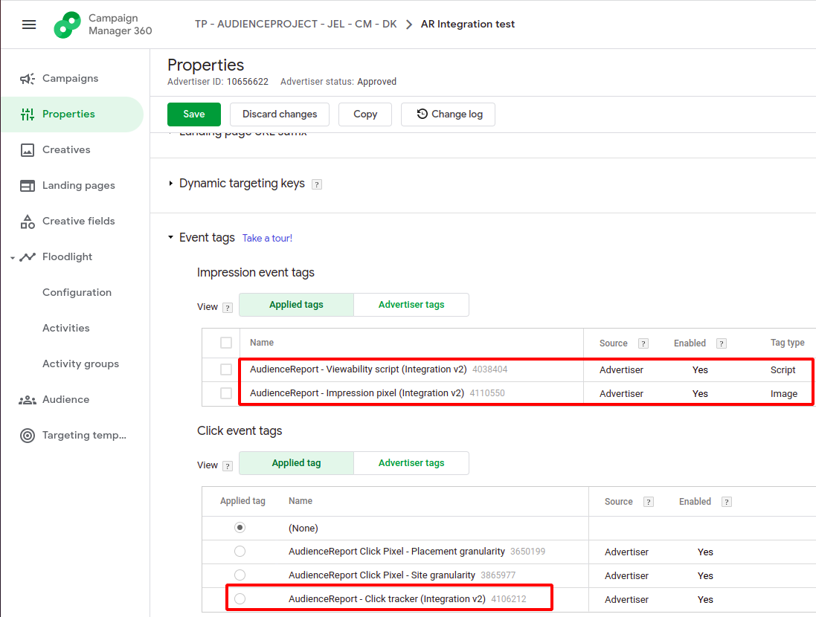Click the breadcrumb chevron separator arrow

click(x=409, y=25)
